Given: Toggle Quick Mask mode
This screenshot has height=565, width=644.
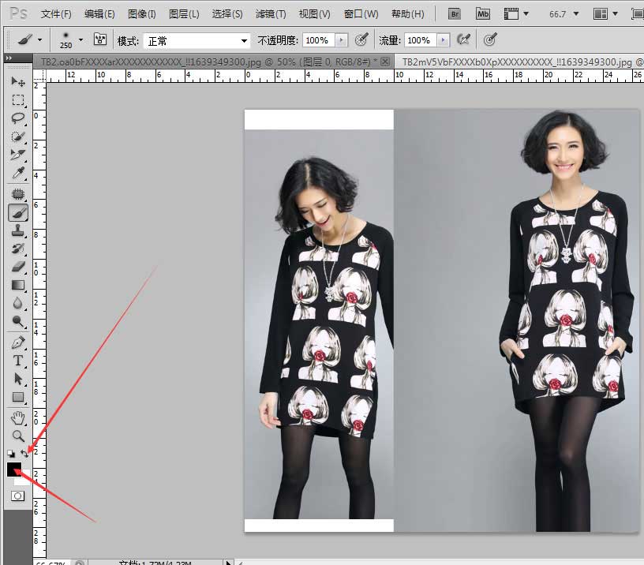Looking at the screenshot, I should pos(17,496).
